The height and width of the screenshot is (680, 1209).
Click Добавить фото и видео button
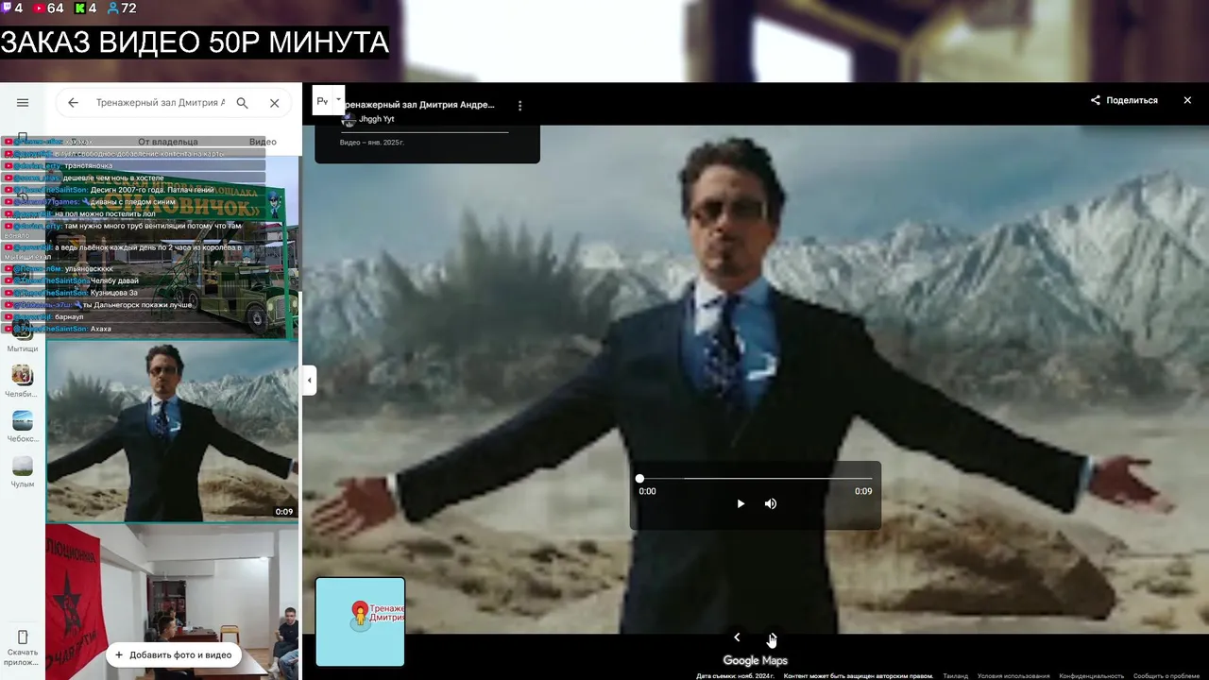pos(173,654)
